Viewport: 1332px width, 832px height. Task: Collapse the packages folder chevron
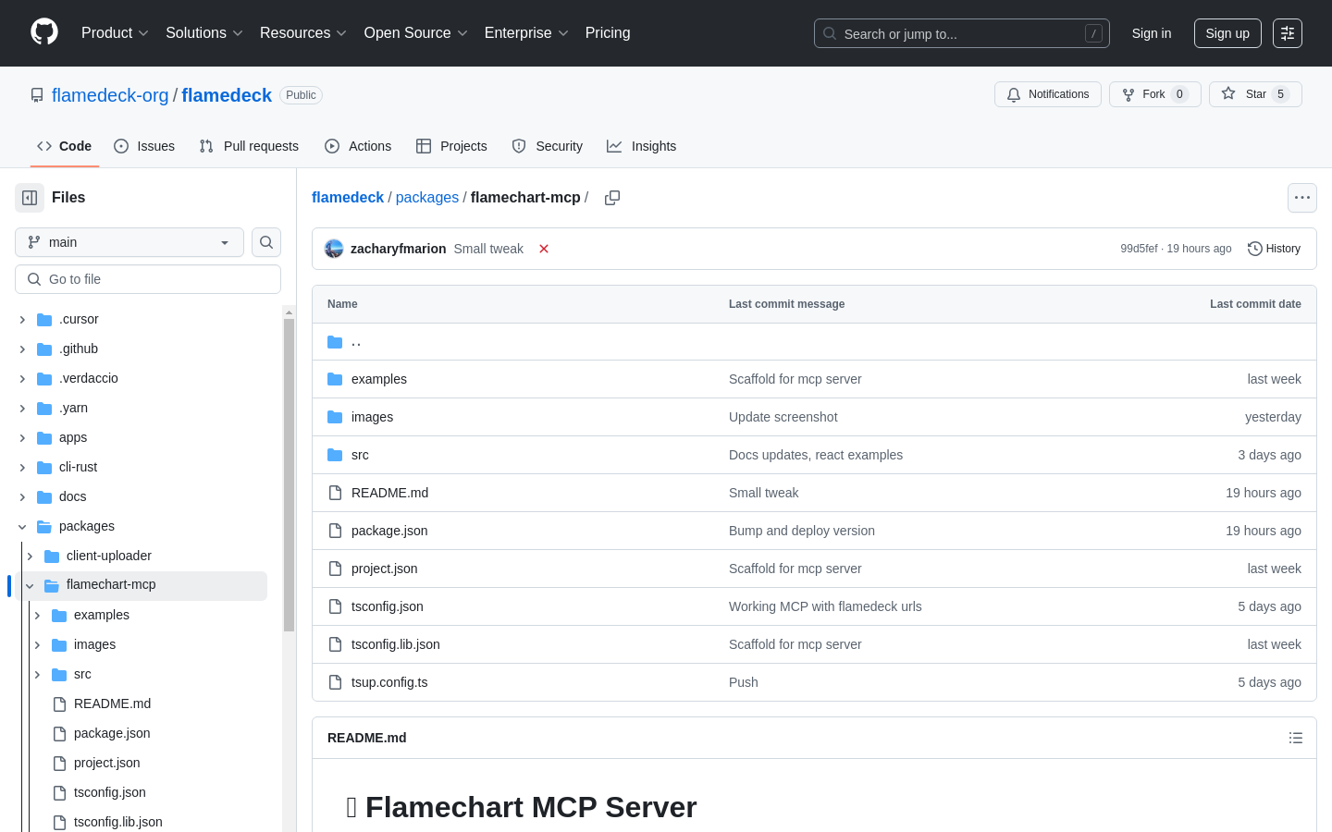(22, 527)
